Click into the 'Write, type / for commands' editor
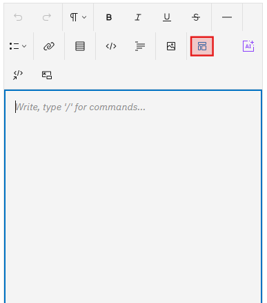Image resolution: width=267 pixels, height=303 pixels. pyautogui.click(x=133, y=196)
